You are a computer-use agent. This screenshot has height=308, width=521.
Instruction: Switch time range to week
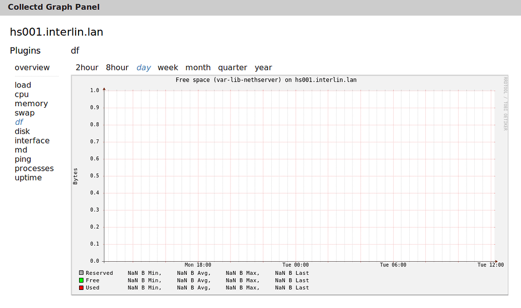point(168,67)
